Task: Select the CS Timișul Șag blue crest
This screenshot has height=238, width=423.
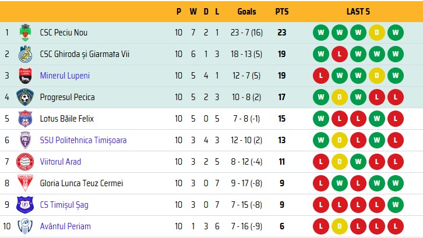Action: (25, 205)
